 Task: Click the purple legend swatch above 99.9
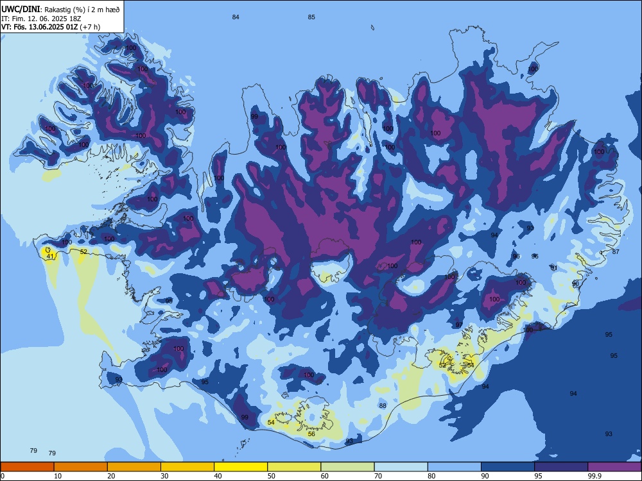[614, 467]
